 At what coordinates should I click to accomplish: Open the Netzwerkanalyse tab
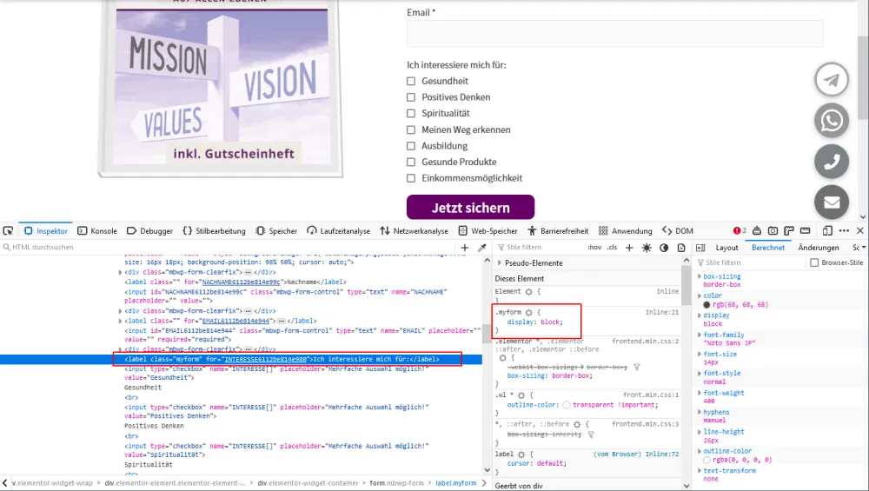[x=414, y=230]
